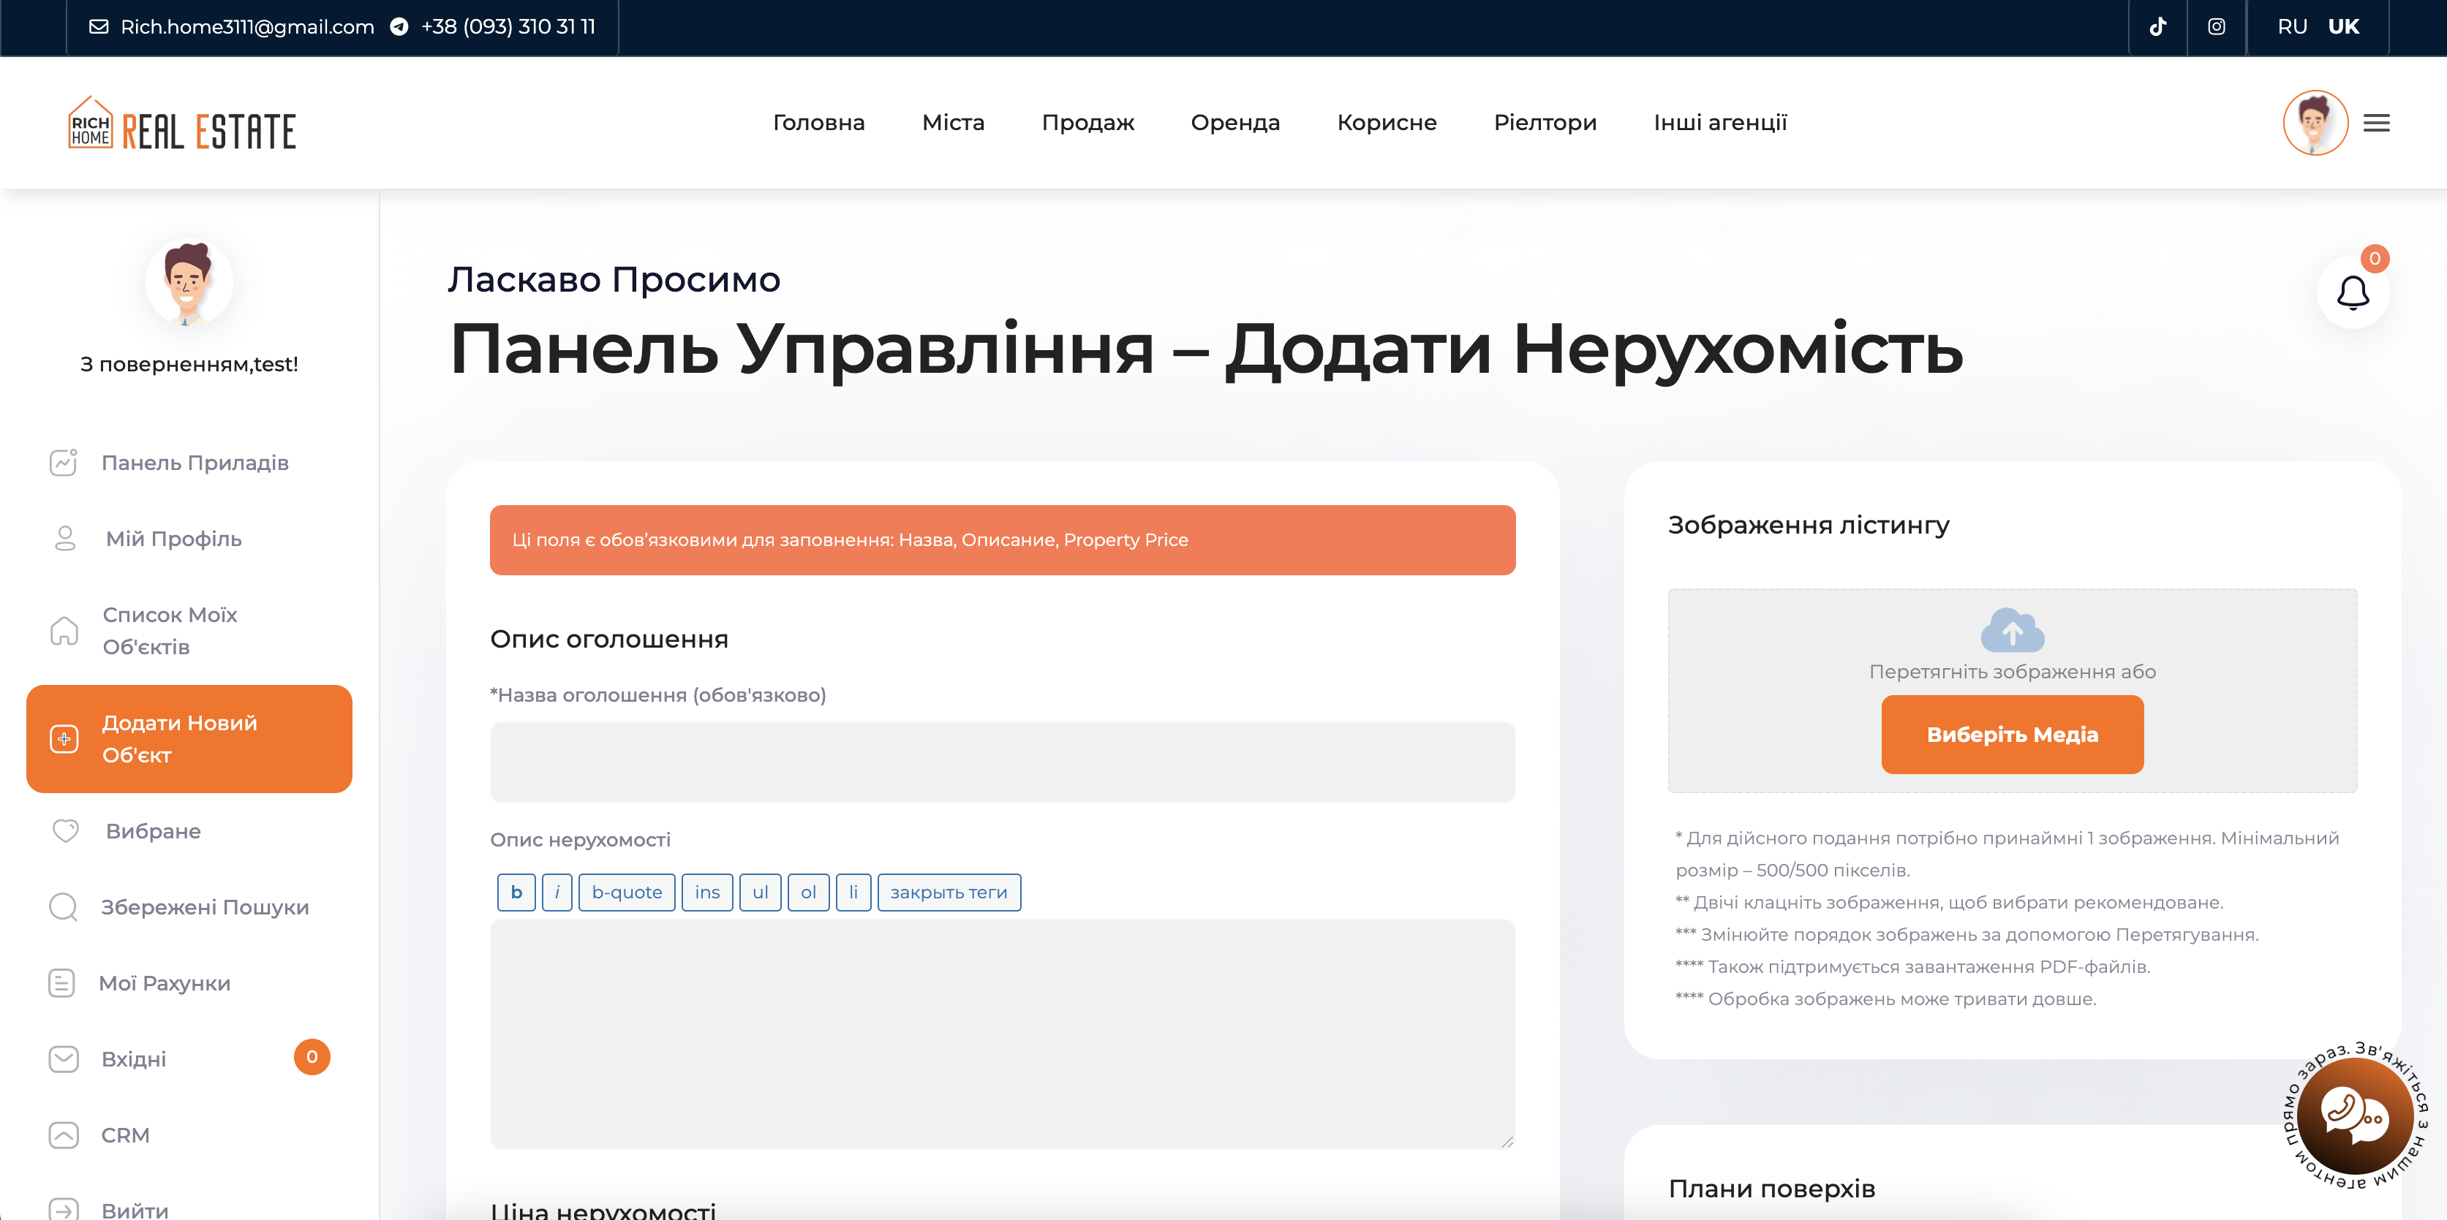The height and width of the screenshot is (1220, 2447).
Task: Toggle bold tag button b
Action: (516, 893)
